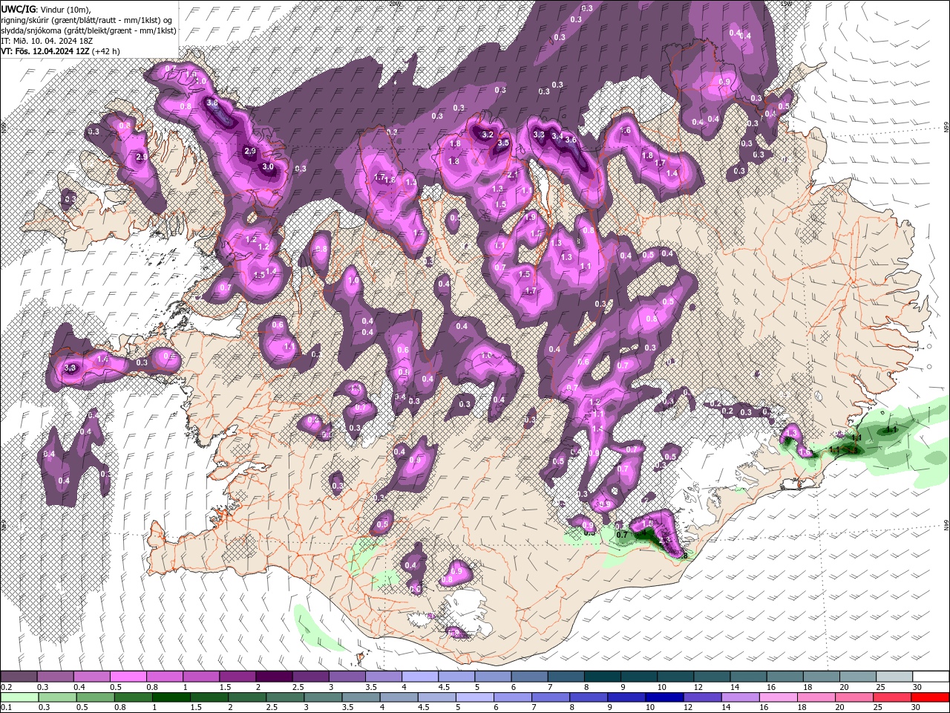Click the '3.6' snowfall value on the map
The width and height of the screenshot is (950, 713).
click(570, 140)
